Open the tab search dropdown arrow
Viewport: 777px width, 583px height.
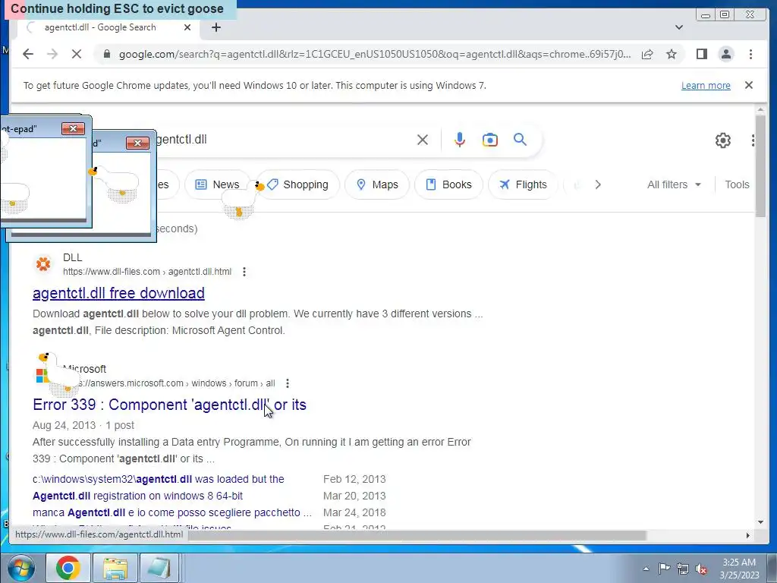679,27
